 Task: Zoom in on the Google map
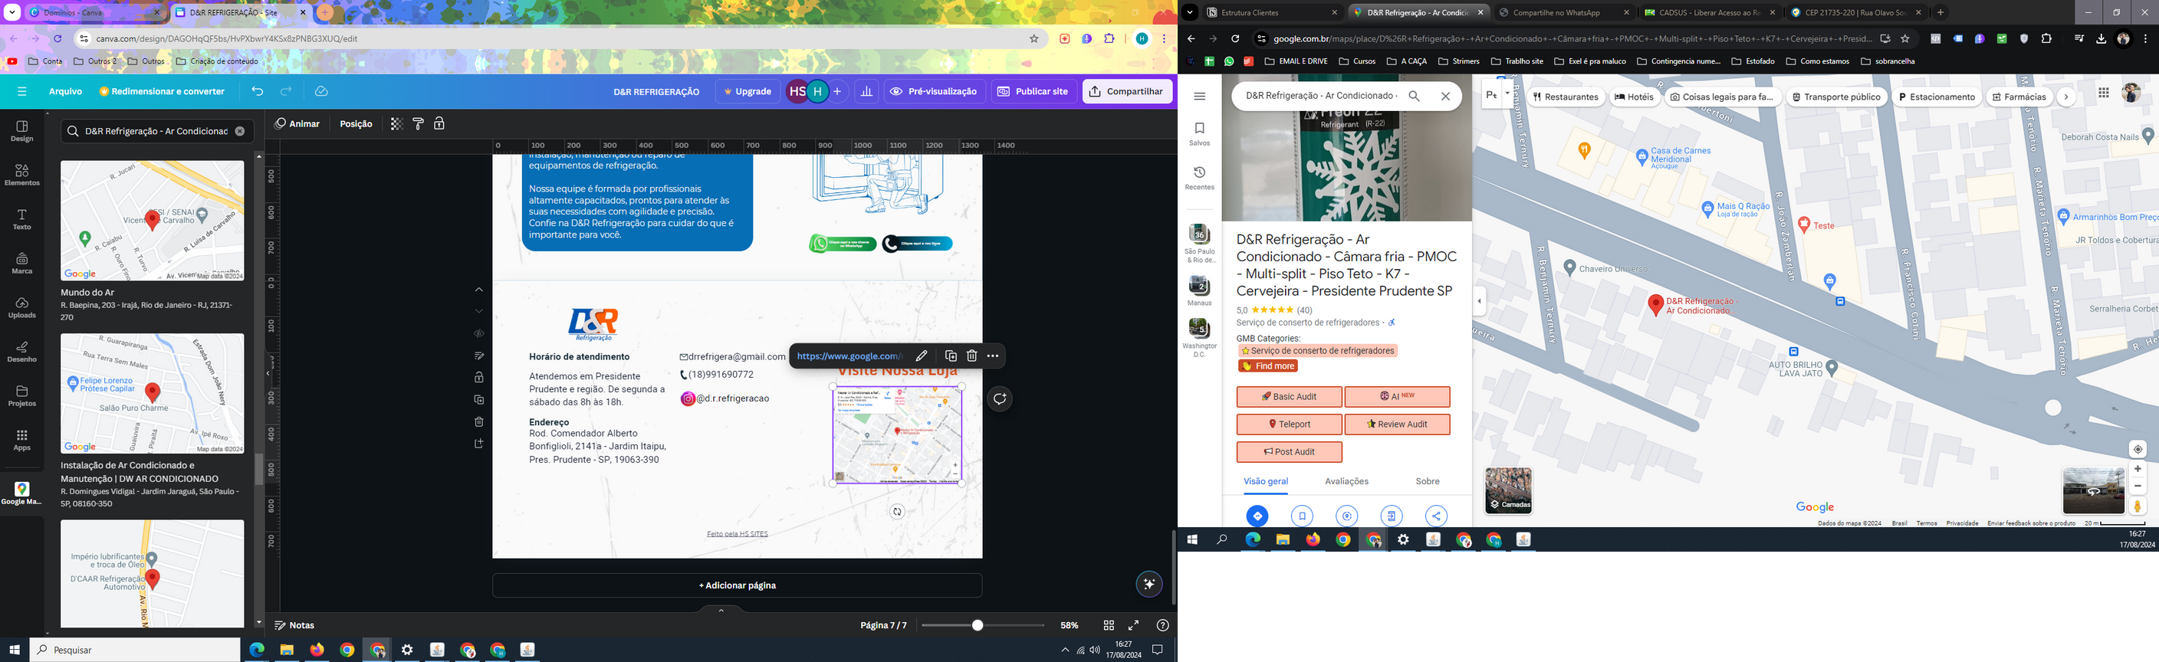click(2138, 469)
